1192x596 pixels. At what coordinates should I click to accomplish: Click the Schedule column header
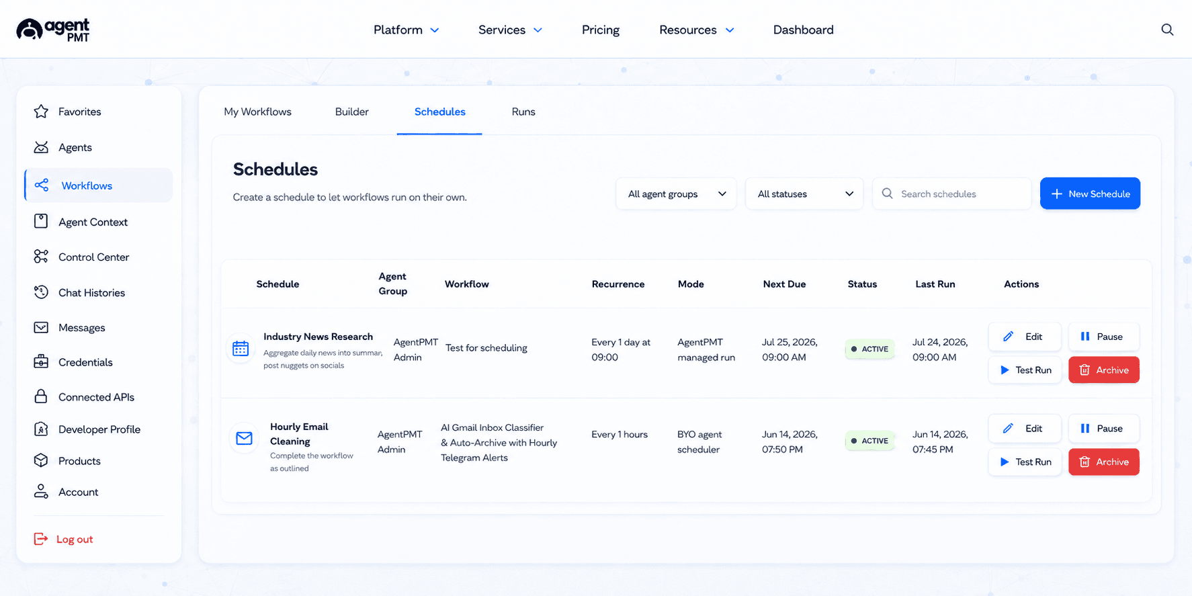coord(278,284)
